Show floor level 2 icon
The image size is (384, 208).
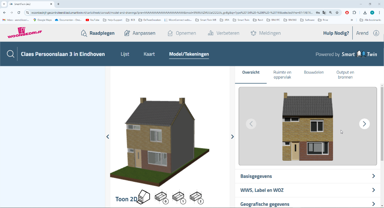pos(196,197)
